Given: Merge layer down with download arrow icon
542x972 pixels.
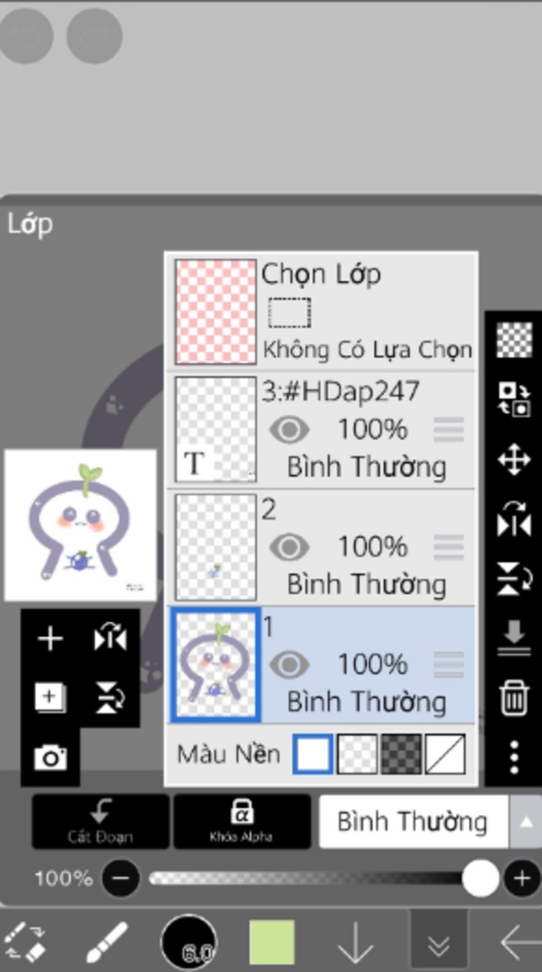Looking at the screenshot, I should point(514,638).
